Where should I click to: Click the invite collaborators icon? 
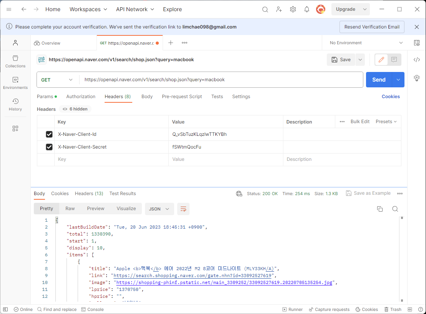coord(279,10)
